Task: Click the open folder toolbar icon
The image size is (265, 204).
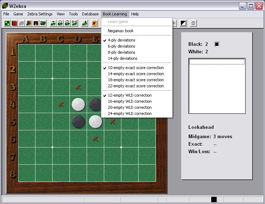Action: (x=43, y=23)
